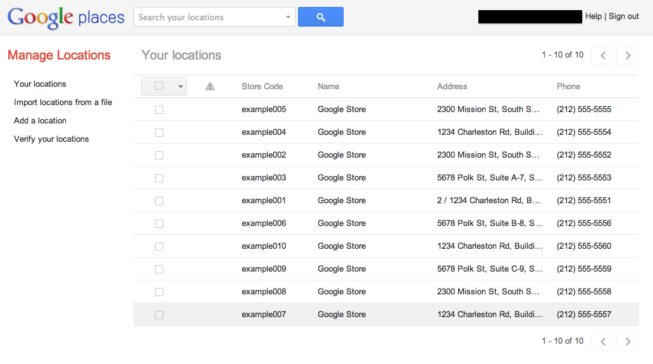Screen dimensions: 653x364
Task: Sort by Store Code column header
Action: point(262,87)
